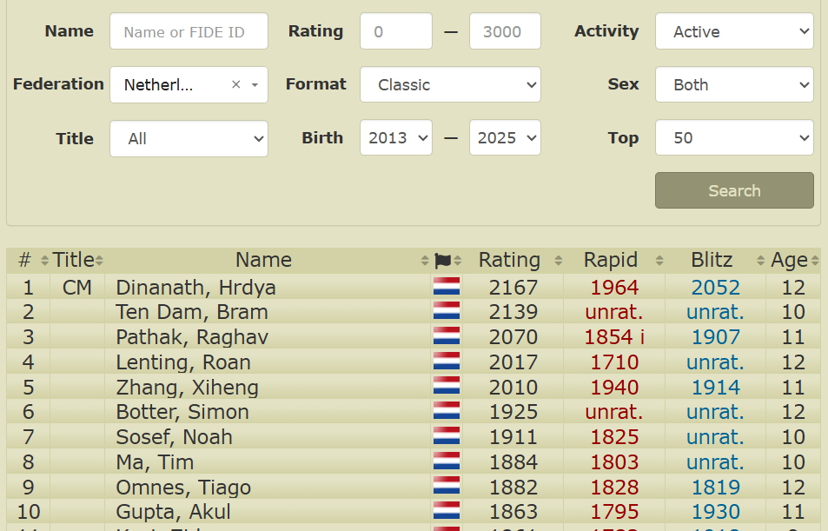
Task: Focus the Name or FIDE ID field
Action: [x=189, y=32]
